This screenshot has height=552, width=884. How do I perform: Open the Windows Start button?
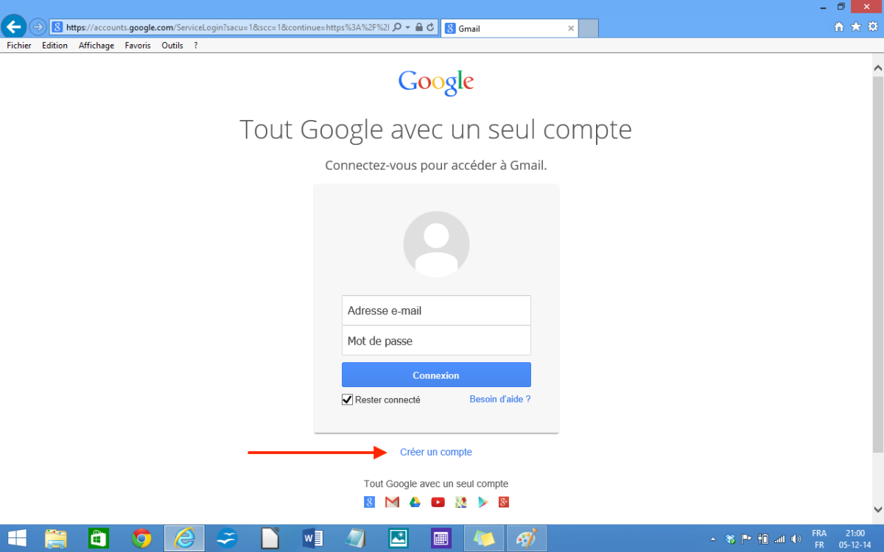click(x=17, y=538)
